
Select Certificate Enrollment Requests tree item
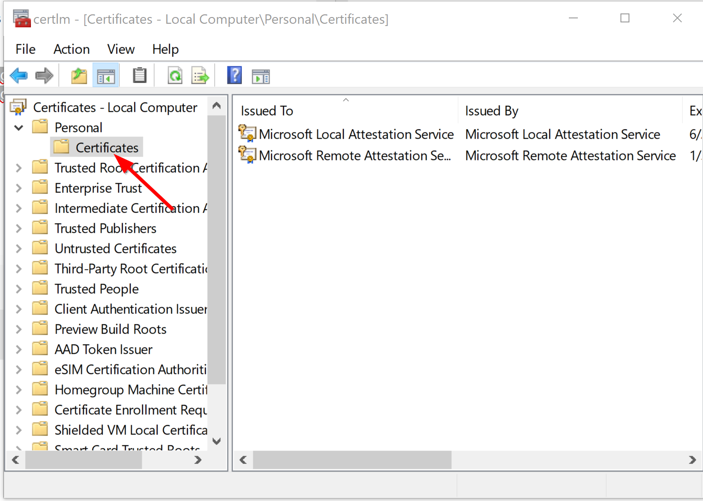click(x=131, y=410)
